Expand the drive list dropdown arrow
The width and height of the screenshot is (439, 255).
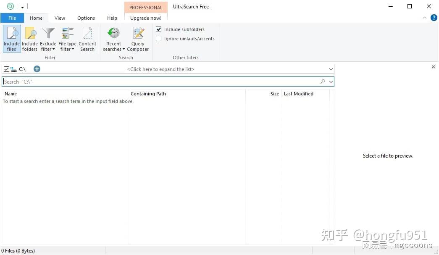click(x=331, y=69)
